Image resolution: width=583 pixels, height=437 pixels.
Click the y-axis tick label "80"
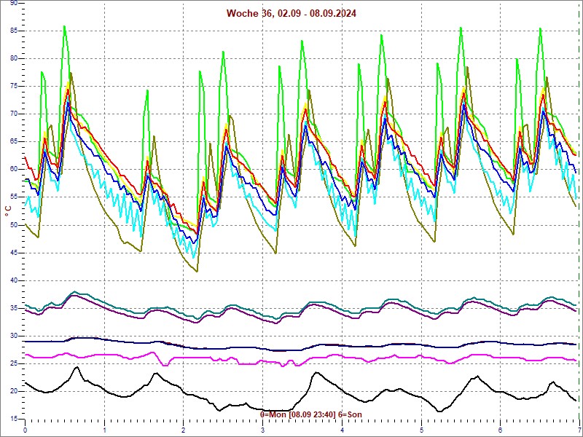pyautogui.click(x=13, y=58)
